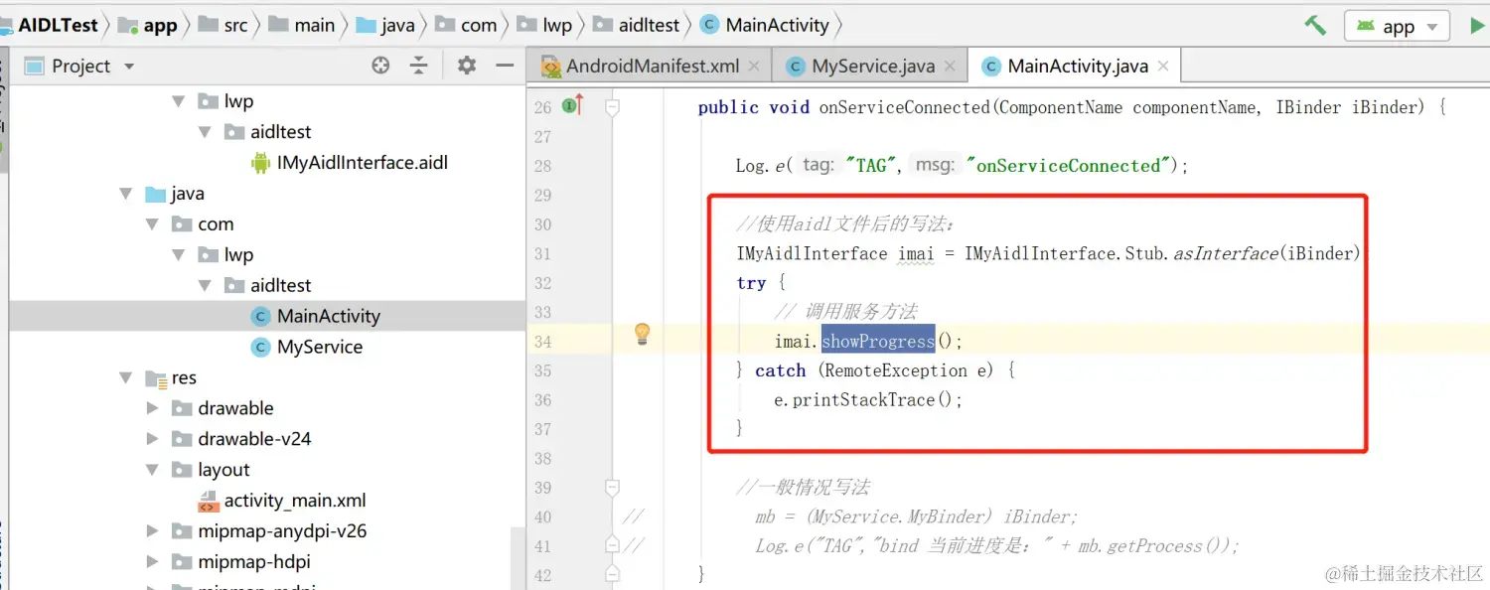1490x590 pixels.
Task: Click AIDLTest breadcrumb in navigation bar
Action: (58, 26)
